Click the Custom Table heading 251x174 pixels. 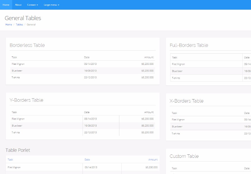click(x=184, y=156)
